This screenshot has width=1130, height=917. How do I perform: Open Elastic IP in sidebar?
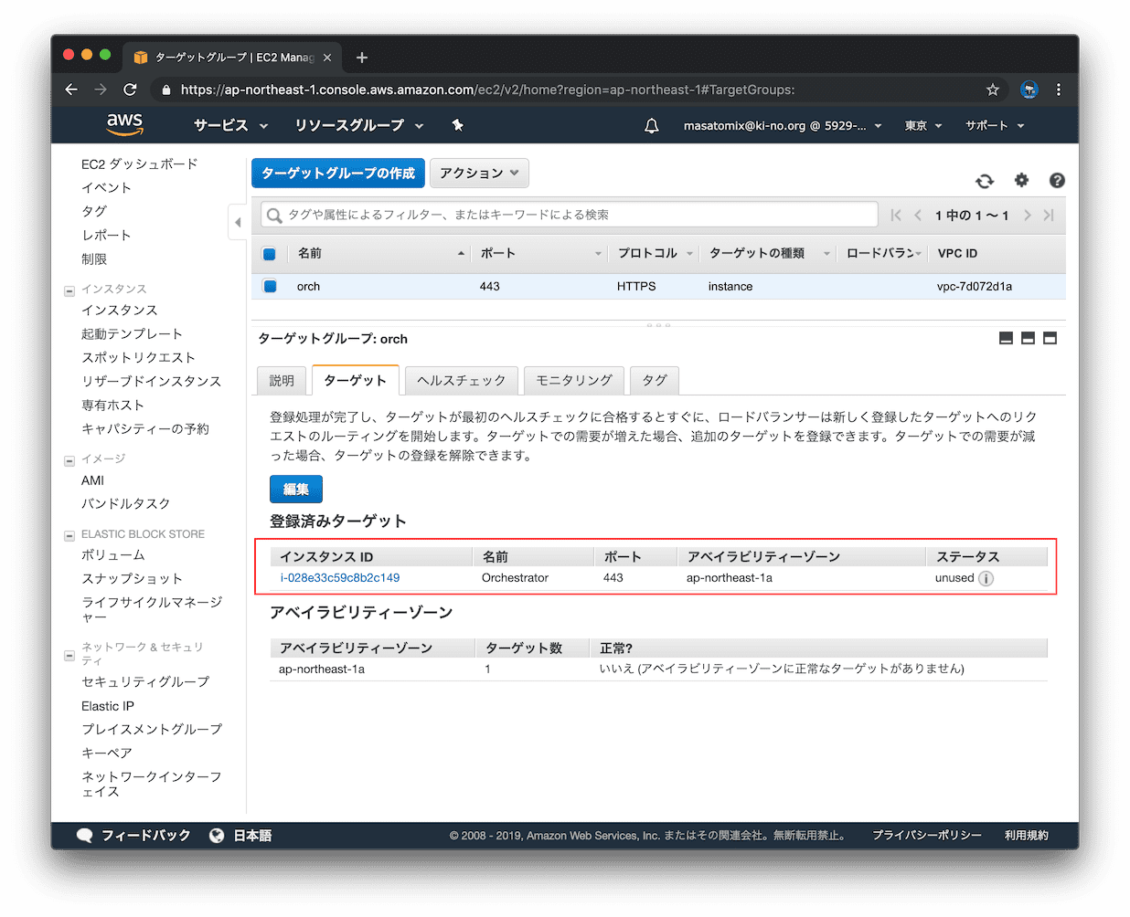(108, 706)
